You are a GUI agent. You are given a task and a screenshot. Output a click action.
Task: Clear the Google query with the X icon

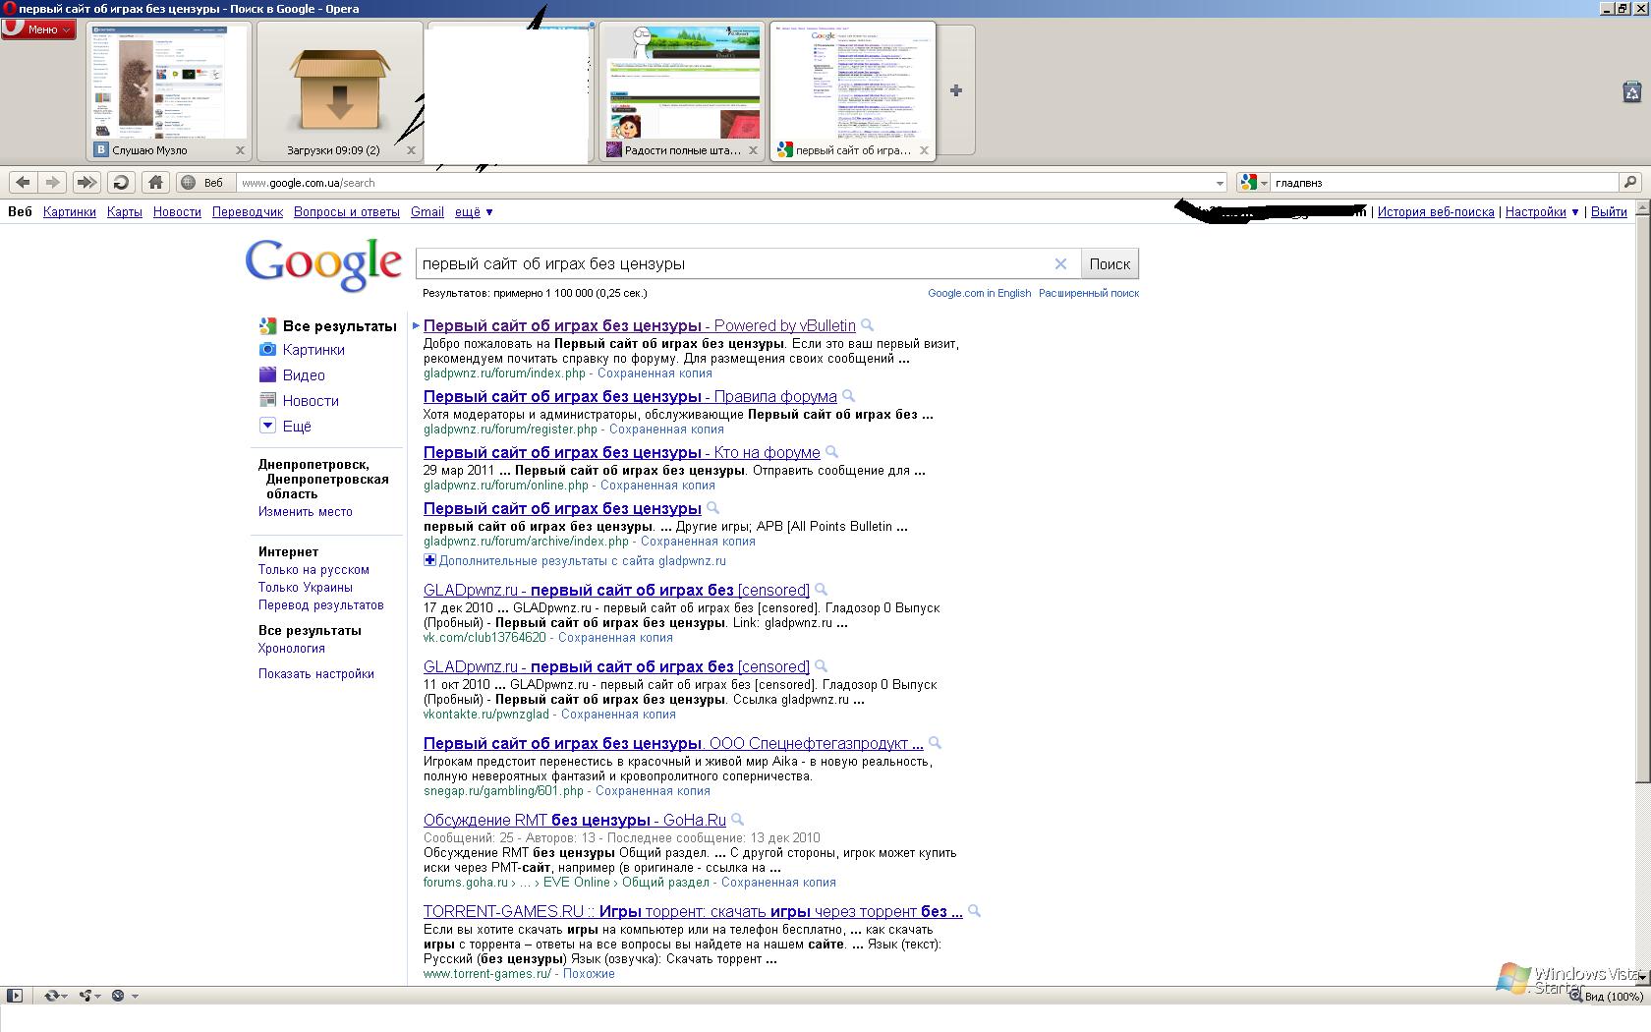[x=1060, y=263]
